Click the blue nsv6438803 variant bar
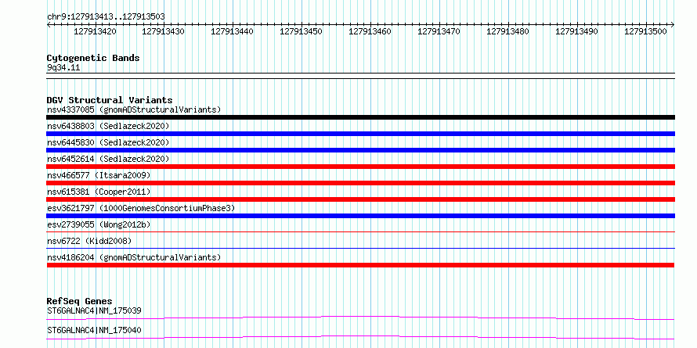The width and height of the screenshot is (697, 348). pyautogui.click(x=360, y=134)
